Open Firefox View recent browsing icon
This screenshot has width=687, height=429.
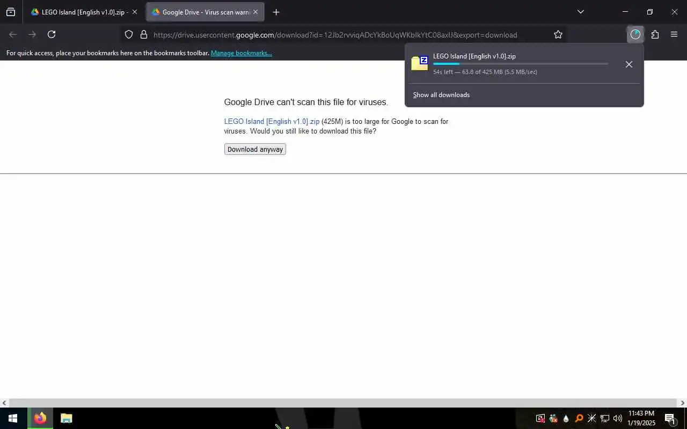(x=11, y=12)
